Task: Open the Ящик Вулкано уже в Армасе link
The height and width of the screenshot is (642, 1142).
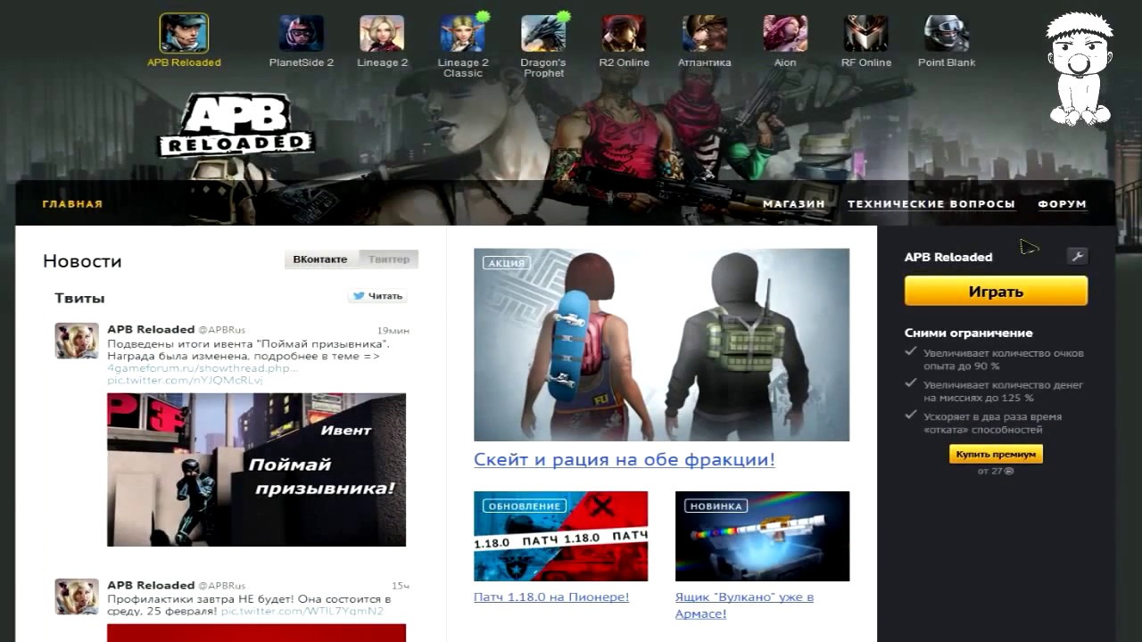Action: 744,605
